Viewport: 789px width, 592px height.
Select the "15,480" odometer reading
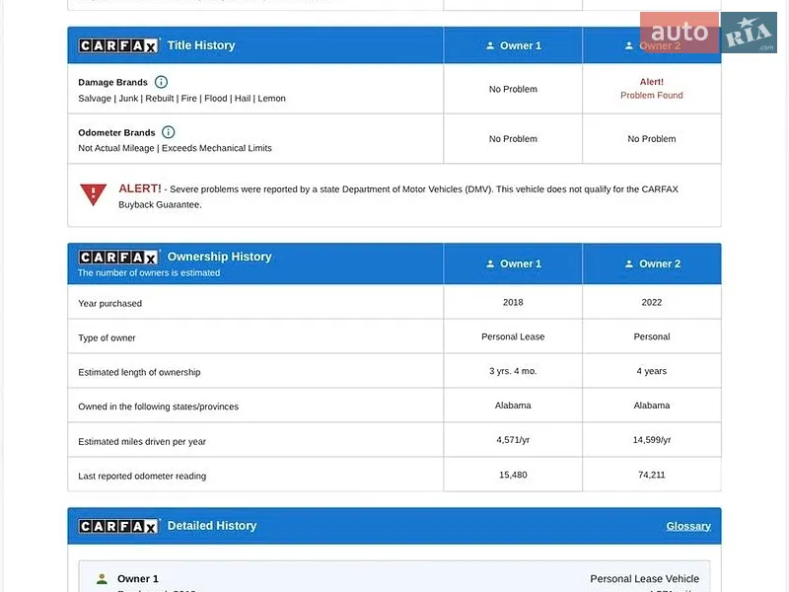(x=513, y=475)
